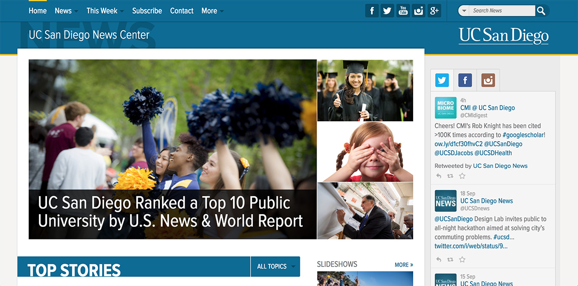Favorite the Design Lab hackathon tweet
The width and height of the screenshot is (578, 286).
click(462, 259)
